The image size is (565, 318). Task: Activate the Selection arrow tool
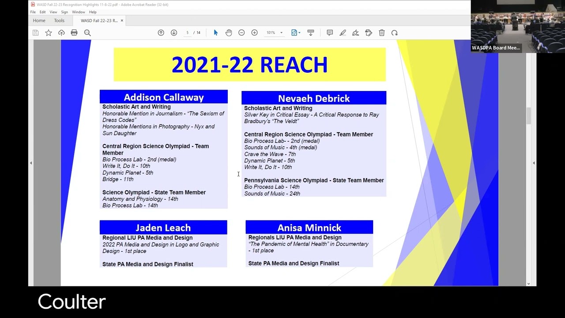point(216,33)
